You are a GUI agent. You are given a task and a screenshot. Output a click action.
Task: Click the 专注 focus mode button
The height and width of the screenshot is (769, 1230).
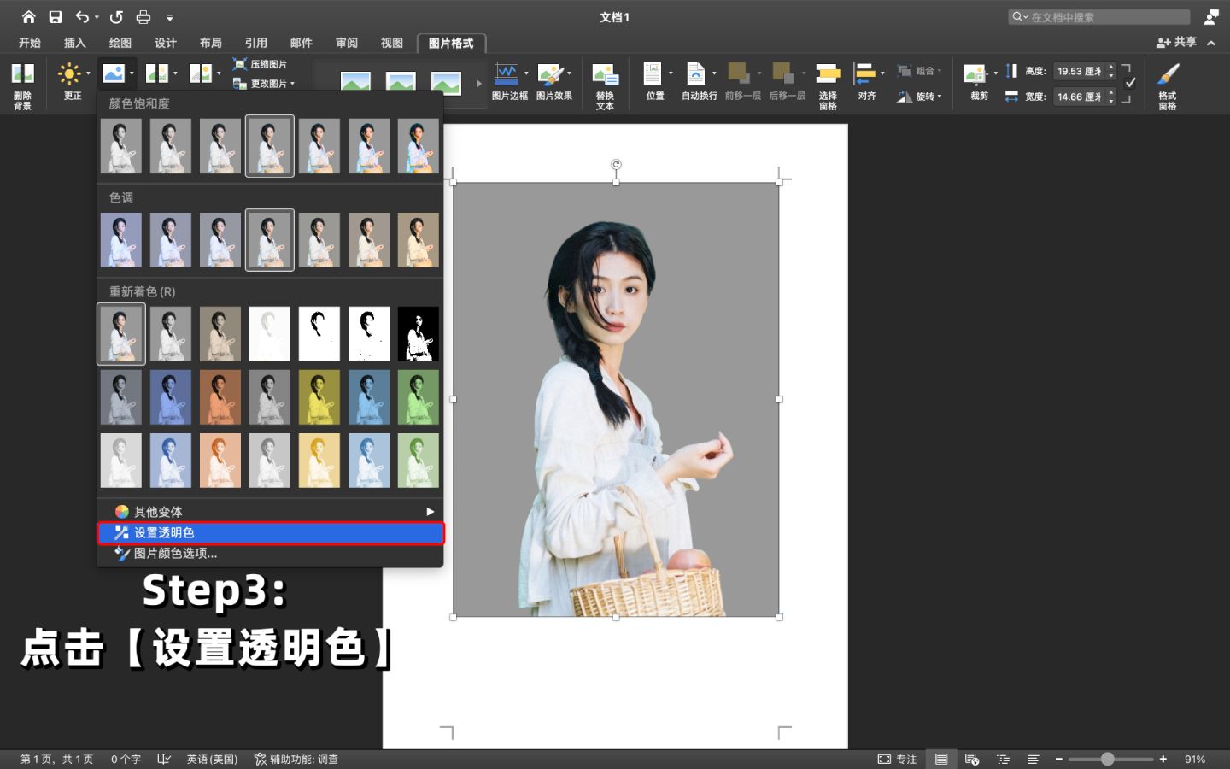(897, 759)
